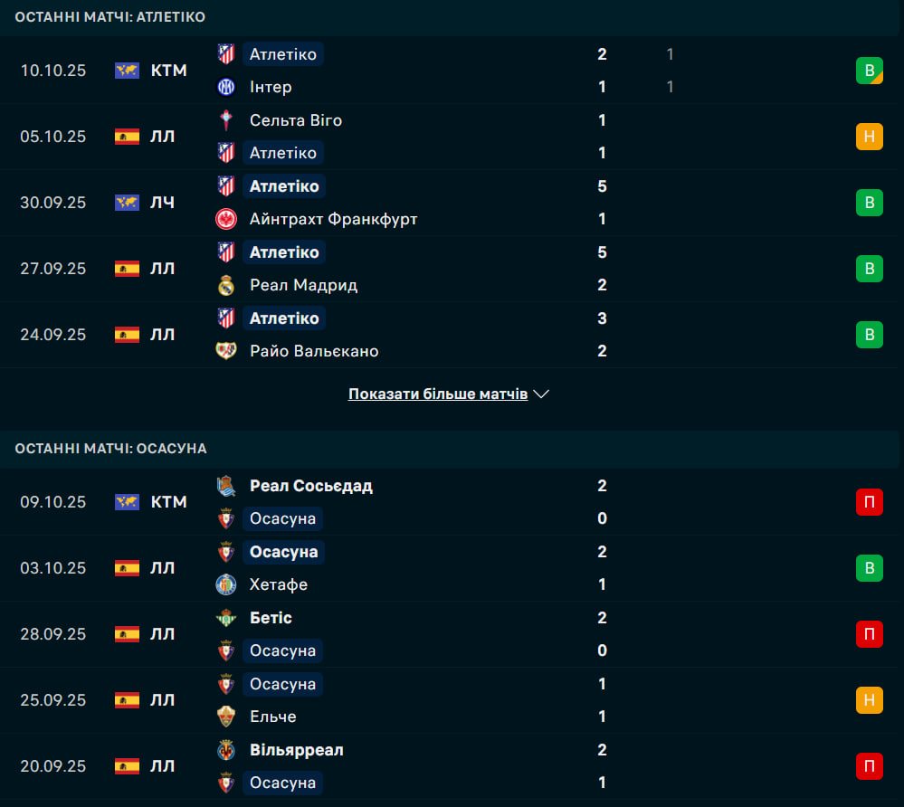This screenshot has height=807, width=904.
Task: Open the Реал Мадрид team link
Action: (x=303, y=285)
